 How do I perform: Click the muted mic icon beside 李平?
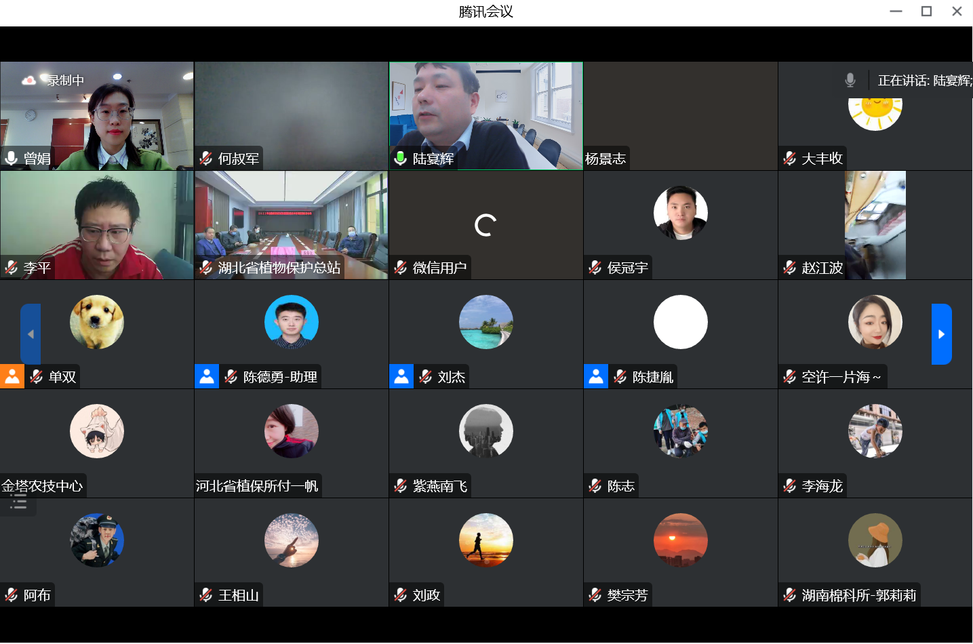click(x=12, y=268)
